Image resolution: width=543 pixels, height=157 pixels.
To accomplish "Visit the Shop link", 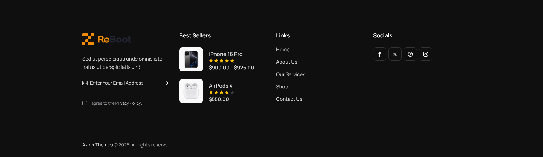I will [x=282, y=87].
